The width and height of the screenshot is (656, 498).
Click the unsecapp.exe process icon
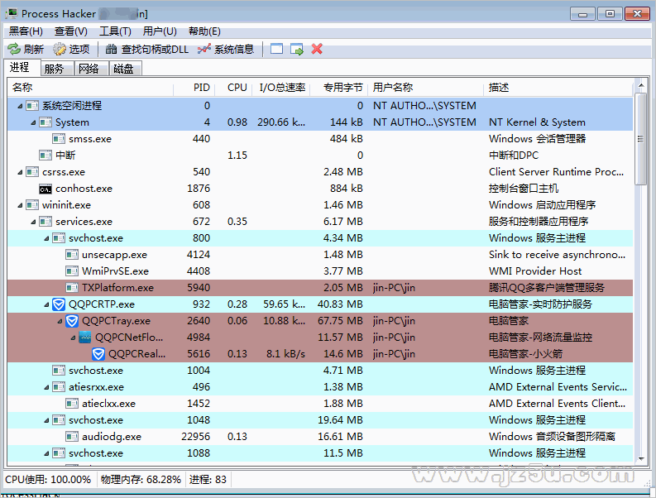[72, 255]
